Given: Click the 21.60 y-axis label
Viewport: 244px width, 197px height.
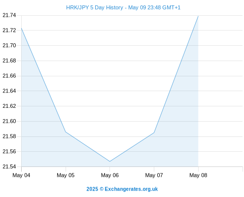Looking at the screenshot, I should tap(9, 121).
